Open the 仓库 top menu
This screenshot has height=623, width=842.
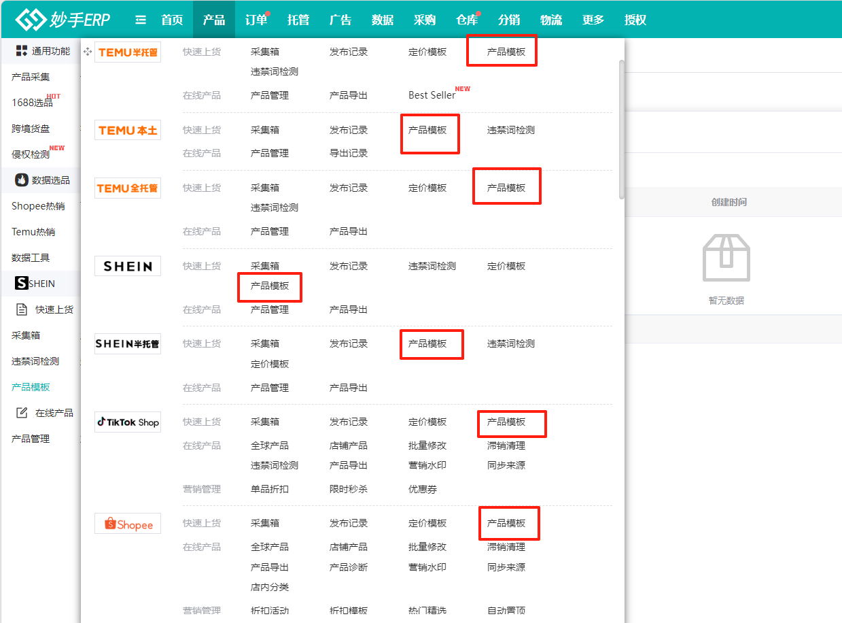point(466,20)
